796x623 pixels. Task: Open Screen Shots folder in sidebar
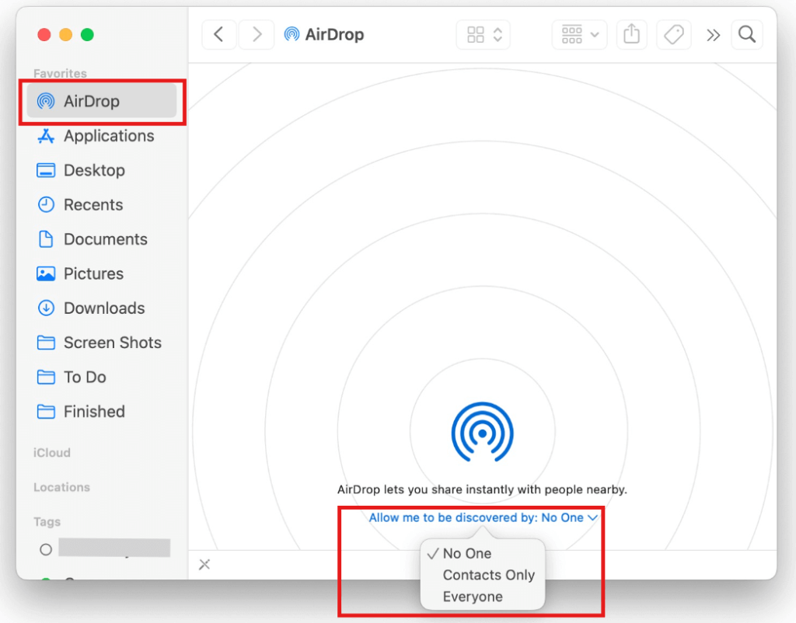(102, 343)
